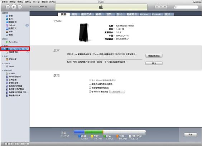
Task: Click the iPhone auto-sync when connected checkbox
Action: (x=90, y=80)
